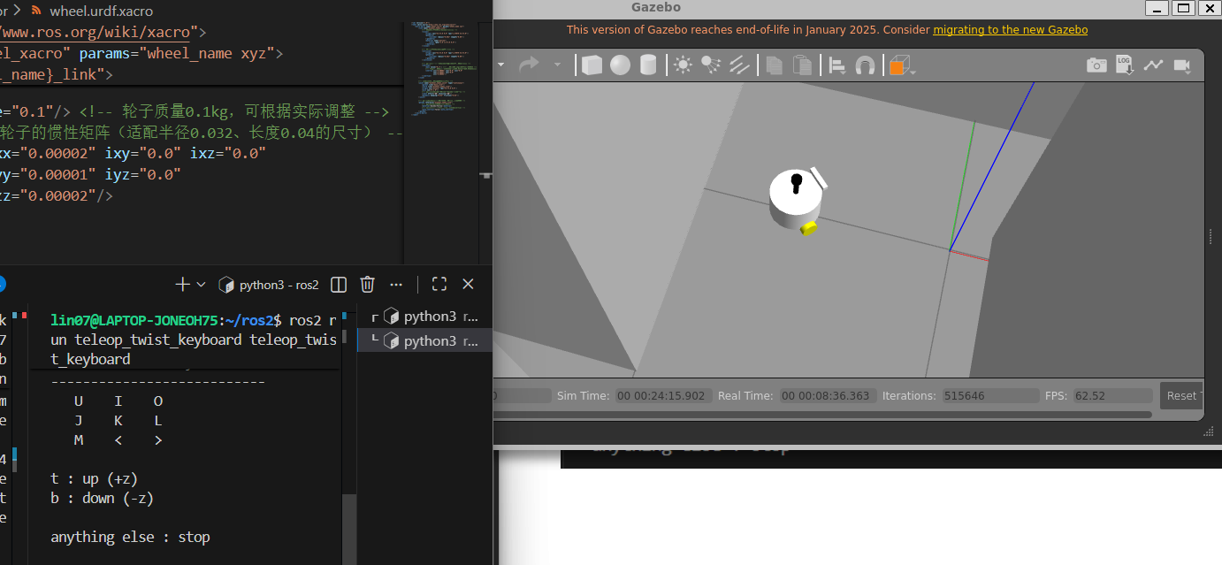
Task: Click the Gazebo bottom horizontal scrollbar
Action: [822, 414]
